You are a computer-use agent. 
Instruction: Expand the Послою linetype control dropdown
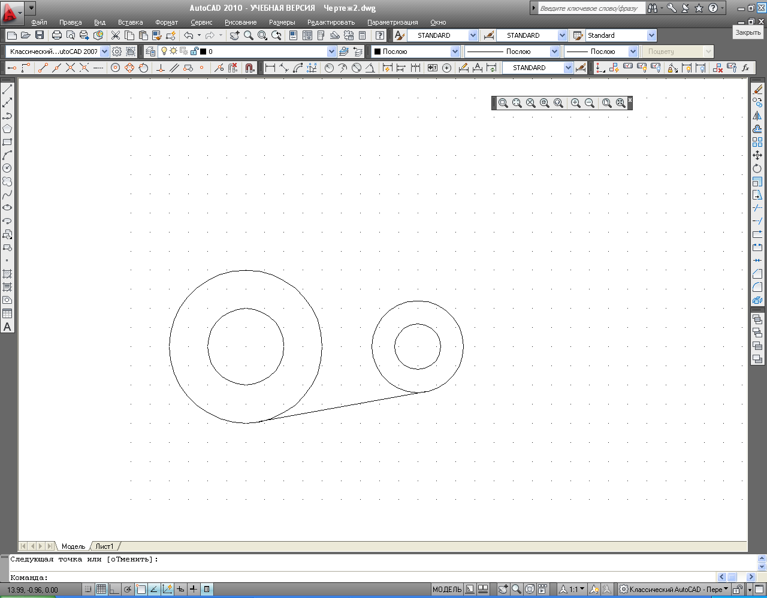tap(554, 52)
